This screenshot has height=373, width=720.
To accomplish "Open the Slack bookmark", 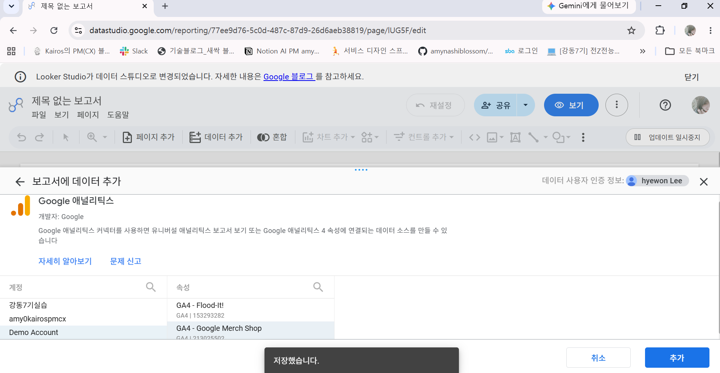I will [x=134, y=51].
